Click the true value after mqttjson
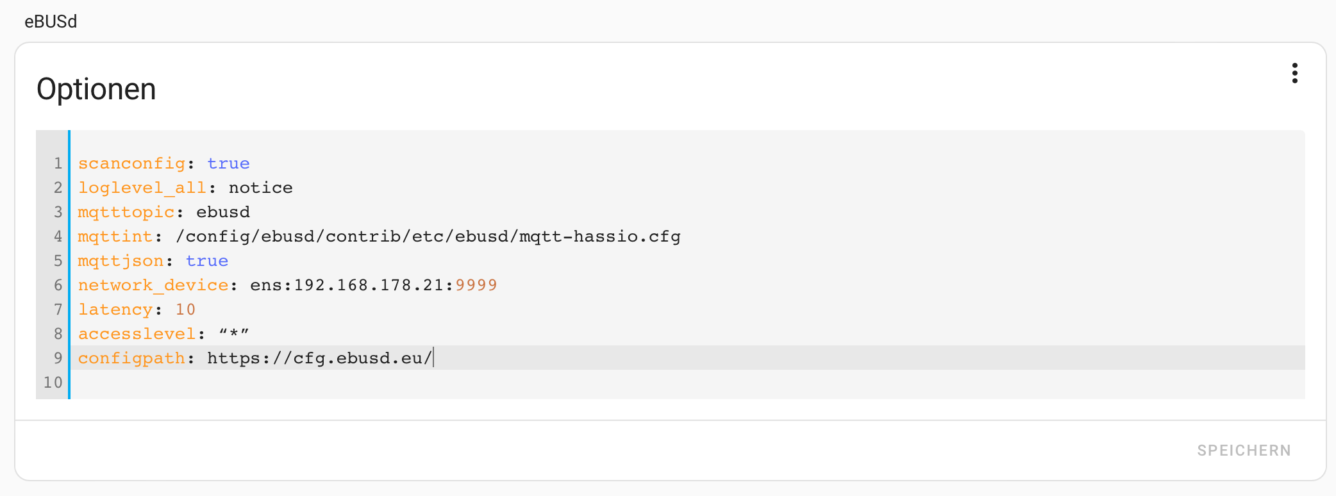 [x=206, y=261]
